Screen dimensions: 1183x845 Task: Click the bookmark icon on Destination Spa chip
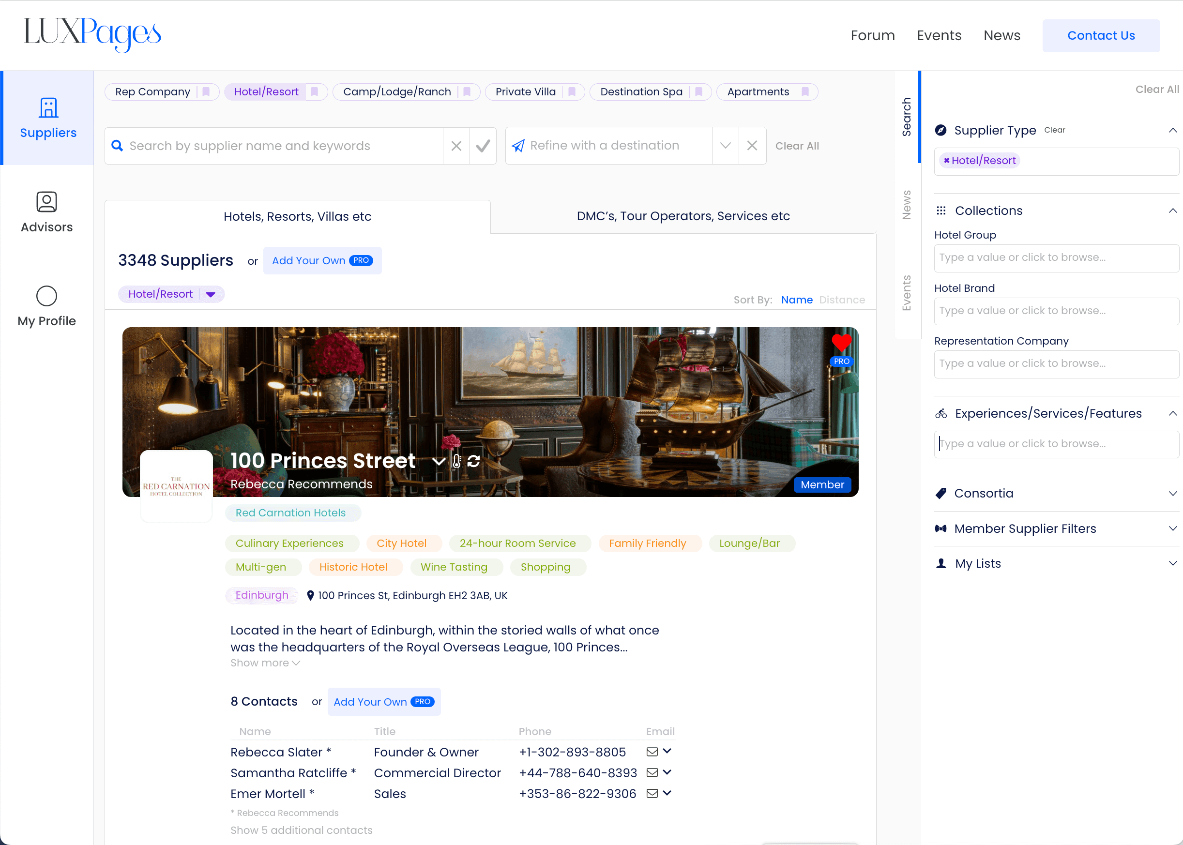point(699,91)
